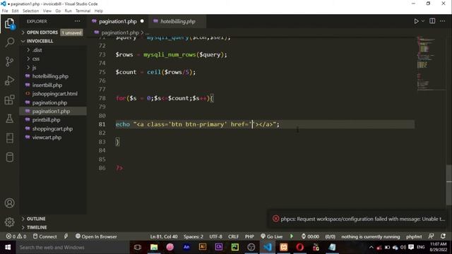Change CRLF line ending setting
Image resolution: width=452 pixels, height=254 pixels.
[x=233, y=236]
